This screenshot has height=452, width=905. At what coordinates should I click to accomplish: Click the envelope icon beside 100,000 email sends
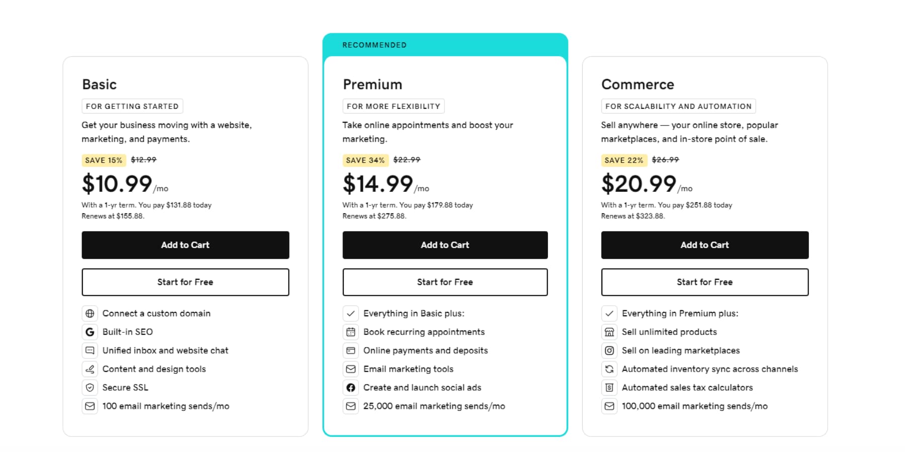tap(609, 406)
